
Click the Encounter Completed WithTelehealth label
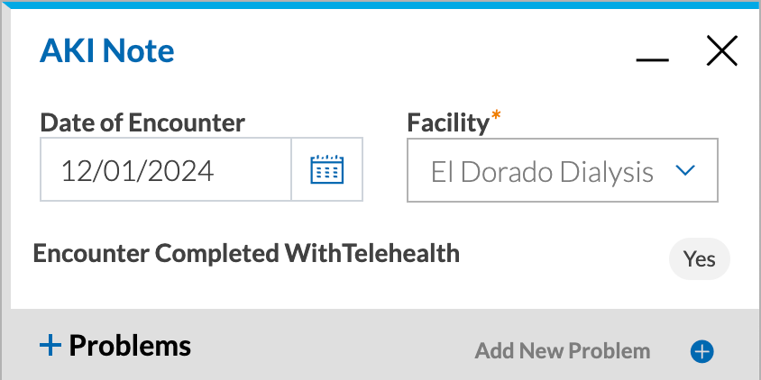(246, 254)
